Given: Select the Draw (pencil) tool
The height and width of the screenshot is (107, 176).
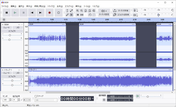Looking at the screenshot, I should pos(67,15).
